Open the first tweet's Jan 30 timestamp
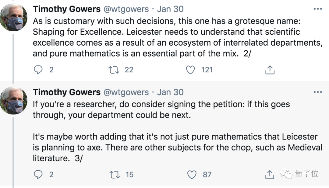Viewport: 329px width, 188px height. [170, 9]
